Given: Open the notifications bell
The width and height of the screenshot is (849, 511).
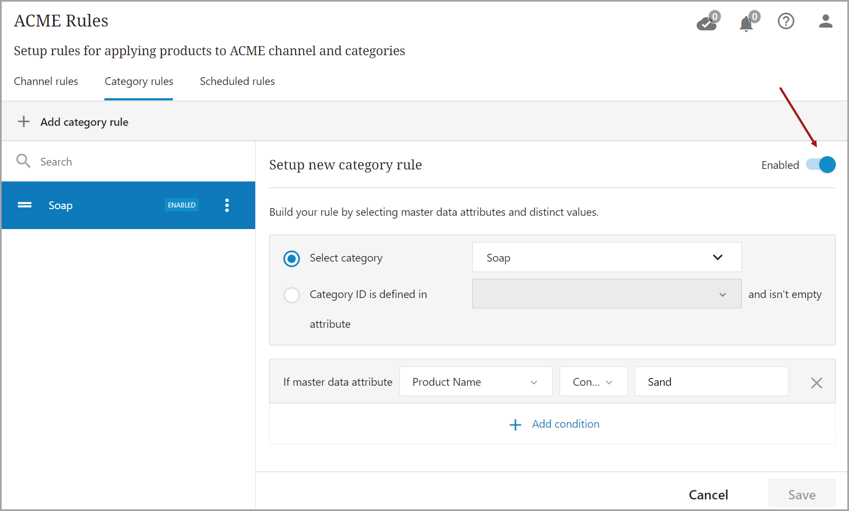Looking at the screenshot, I should coord(747,23).
